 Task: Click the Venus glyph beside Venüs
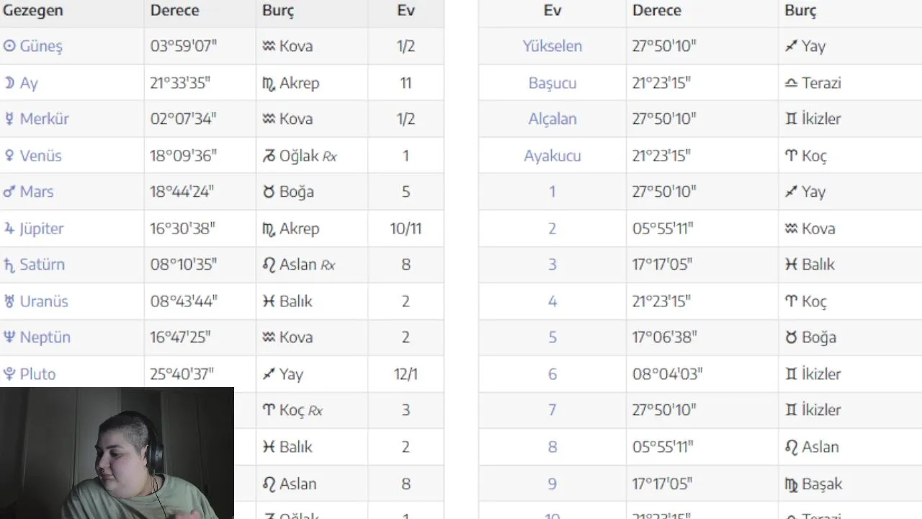click(x=9, y=156)
